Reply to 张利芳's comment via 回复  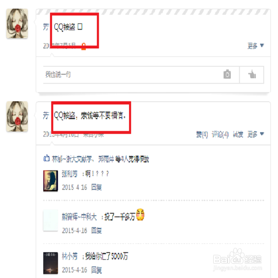click(97, 187)
